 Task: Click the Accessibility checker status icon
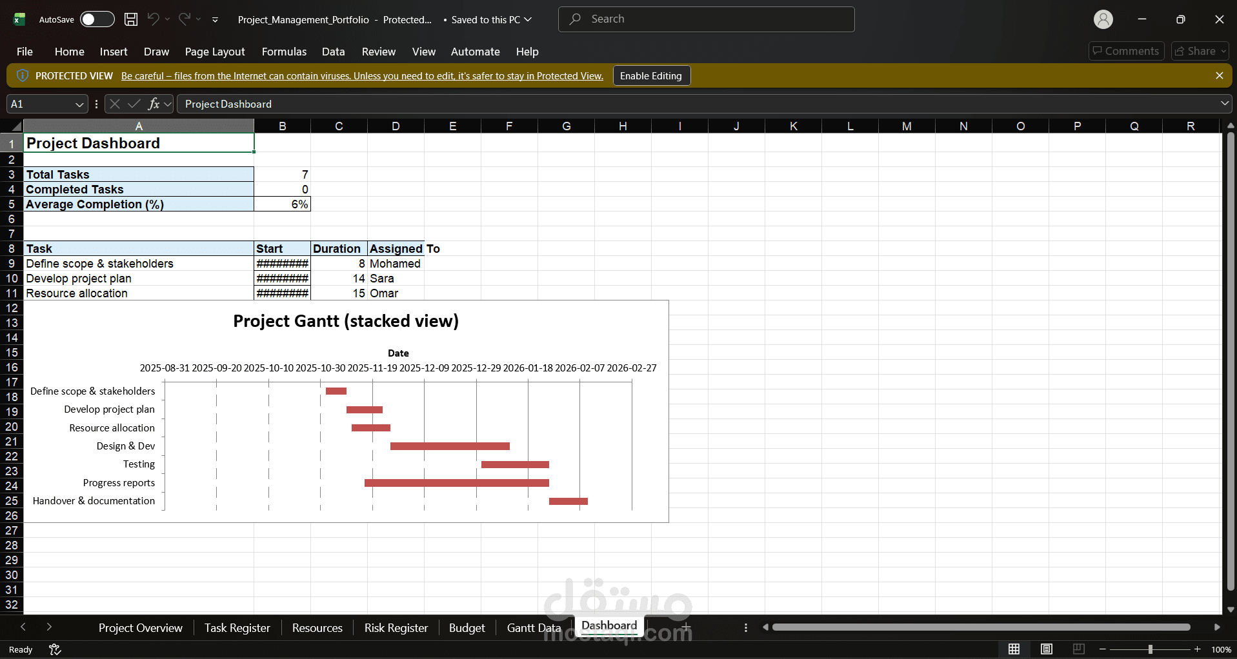click(55, 649)
